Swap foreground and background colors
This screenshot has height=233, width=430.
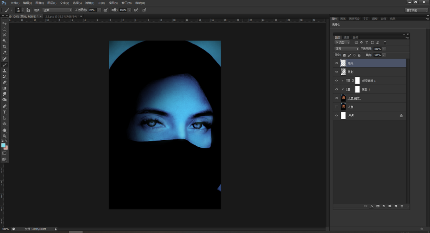tap(6, 141)
